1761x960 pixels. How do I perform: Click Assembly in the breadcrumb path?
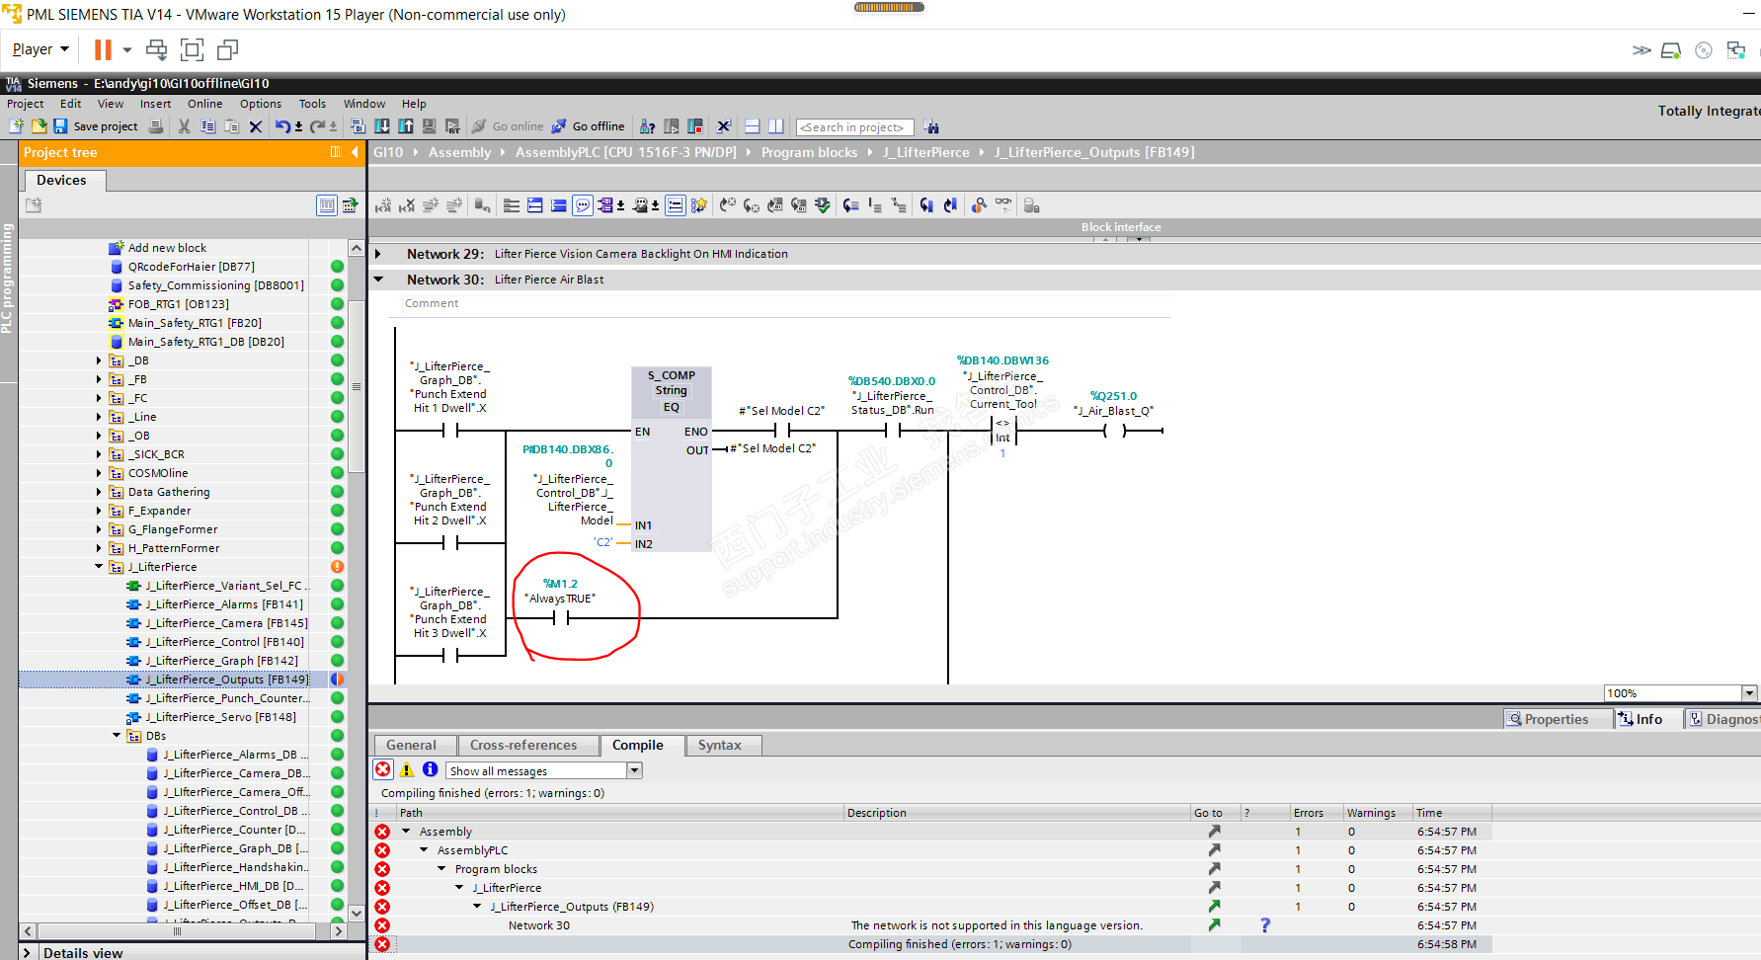[459, 152]
